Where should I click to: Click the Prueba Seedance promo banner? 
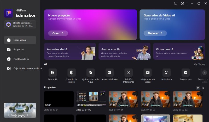(x=20, y=110)
